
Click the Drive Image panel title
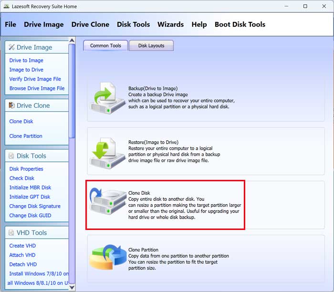point(34,47)
